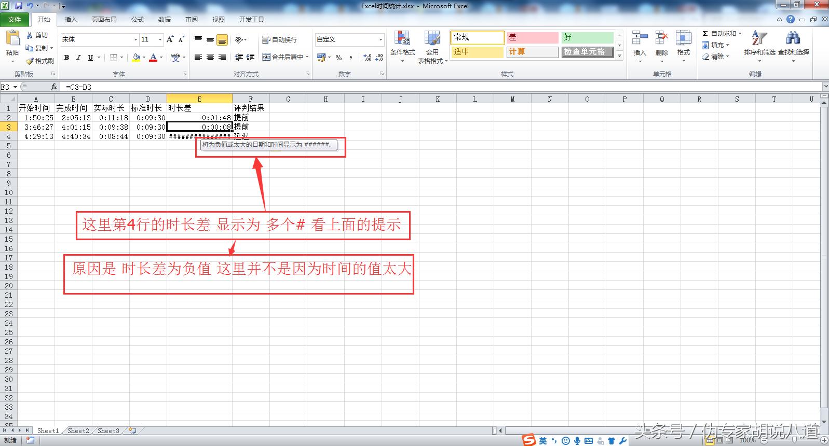Toggle Underline formatting
Image resolution: width=829 pixels, height=446 pixels.
coord(90,58)
